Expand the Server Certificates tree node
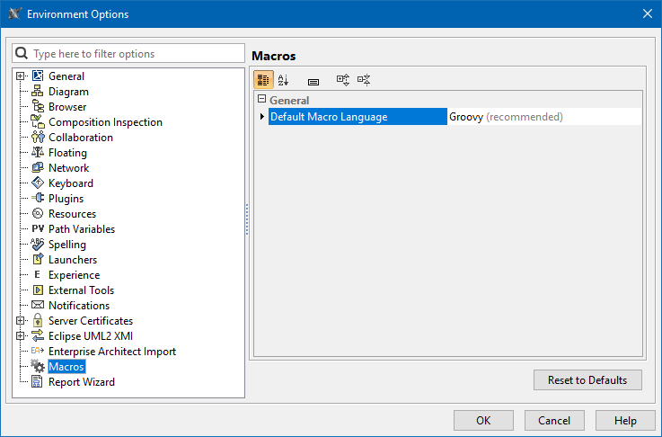 (20, 320)
